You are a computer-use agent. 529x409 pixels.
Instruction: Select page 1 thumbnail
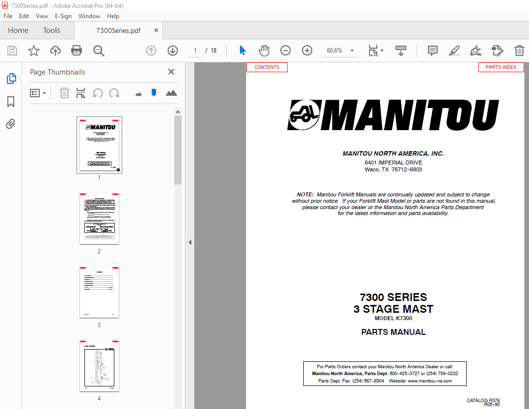(99, 145)
